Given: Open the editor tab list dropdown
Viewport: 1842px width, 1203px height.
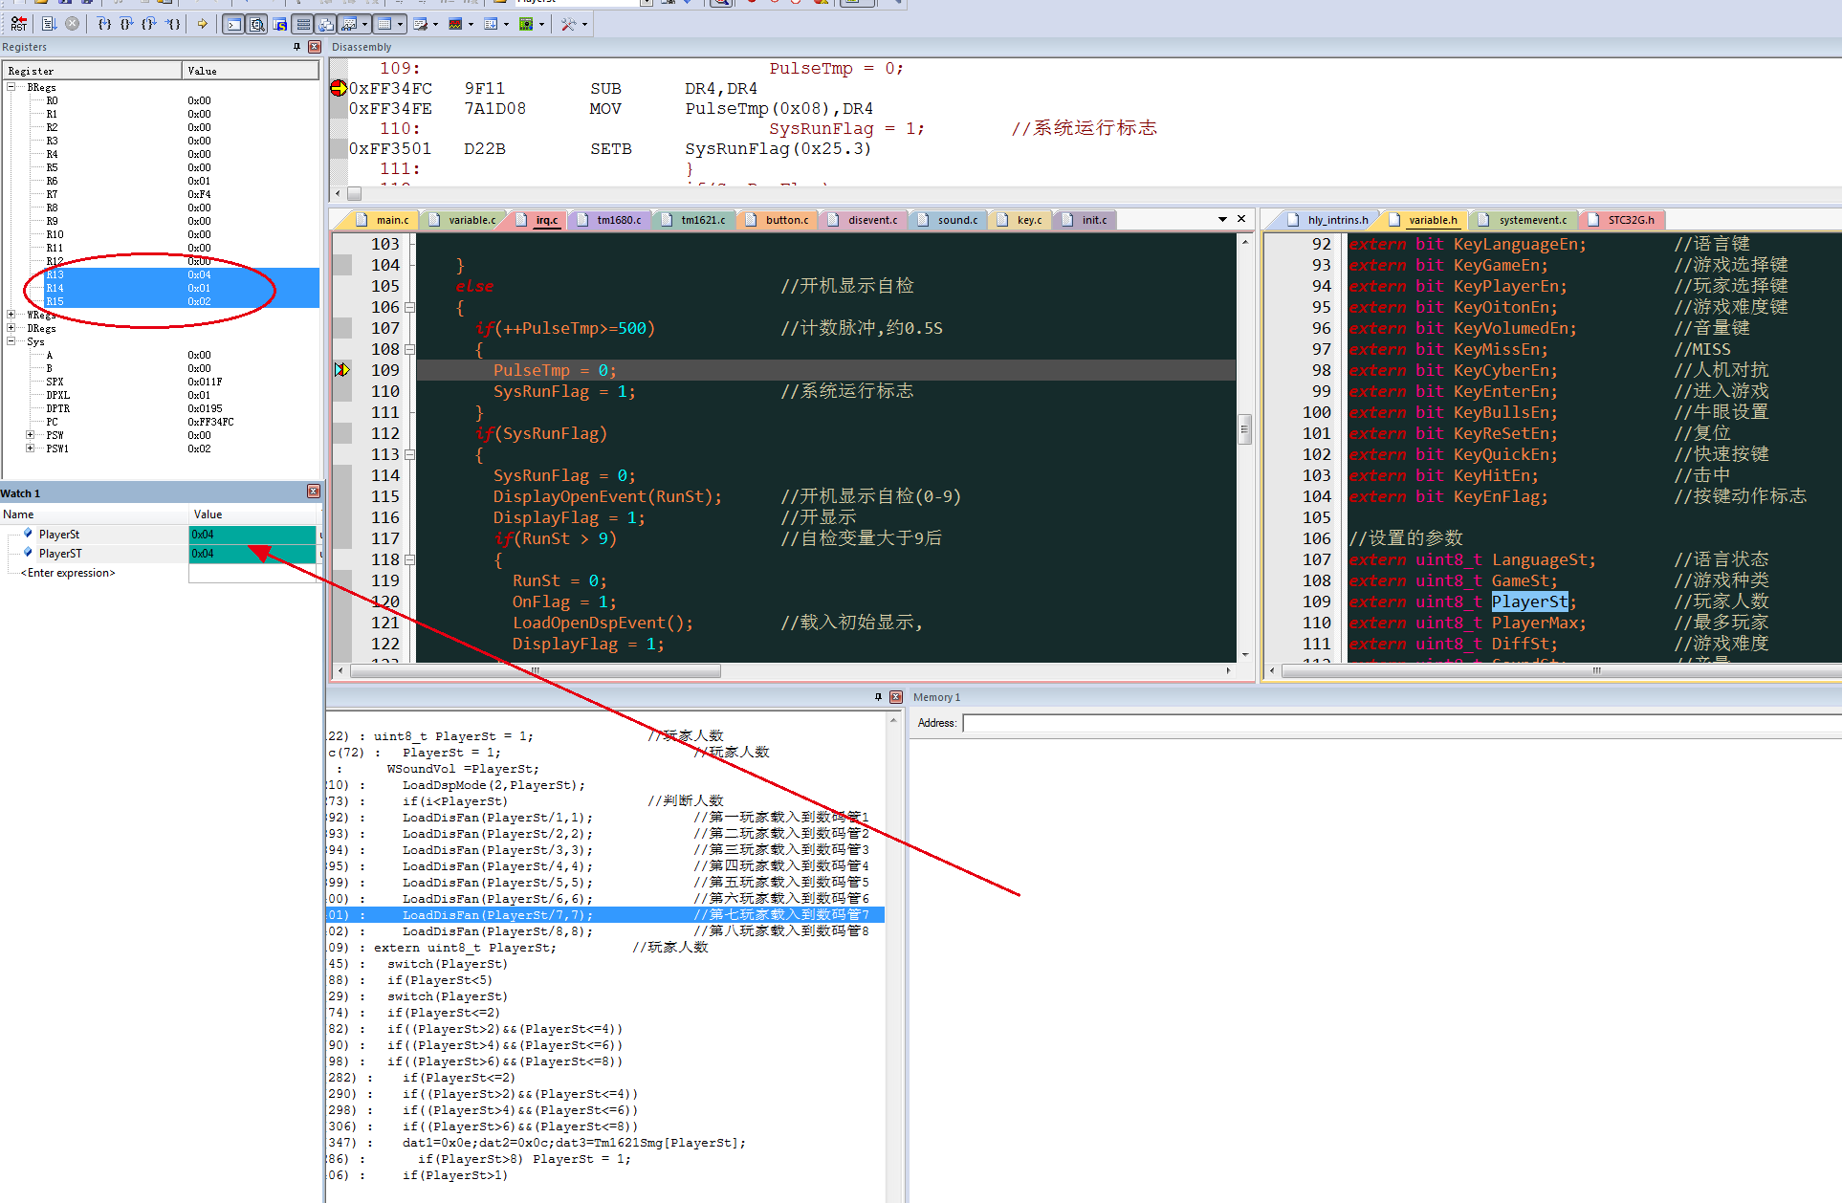Looking at the screenshot, I should click(x=1222, y=219).
